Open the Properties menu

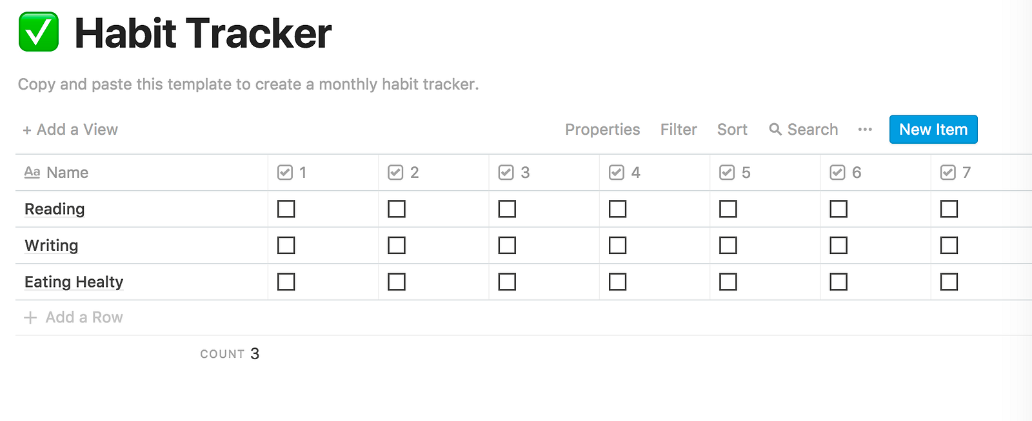(602, 130)
